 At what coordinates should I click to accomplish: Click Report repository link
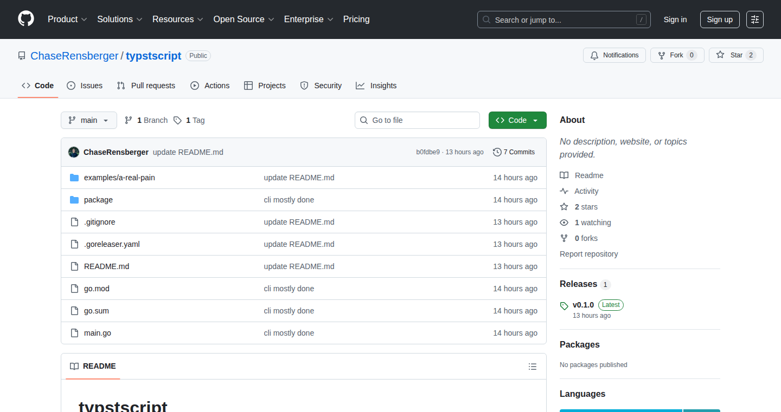pos(589,254)
